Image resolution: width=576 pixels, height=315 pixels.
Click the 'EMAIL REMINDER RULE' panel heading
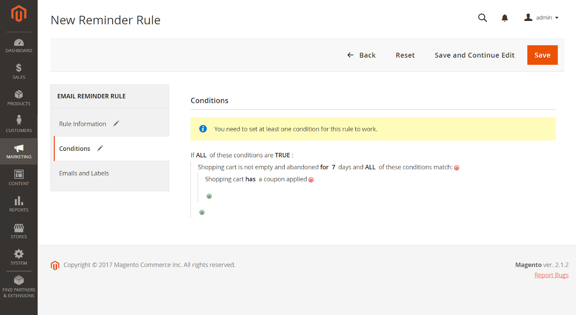91,96
